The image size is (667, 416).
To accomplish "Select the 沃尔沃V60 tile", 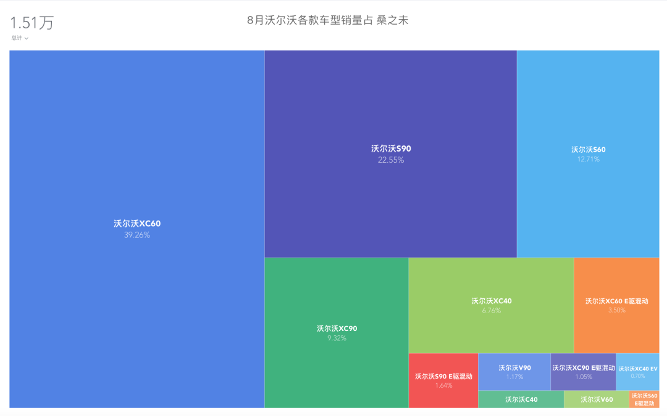I will pos(597,399).
